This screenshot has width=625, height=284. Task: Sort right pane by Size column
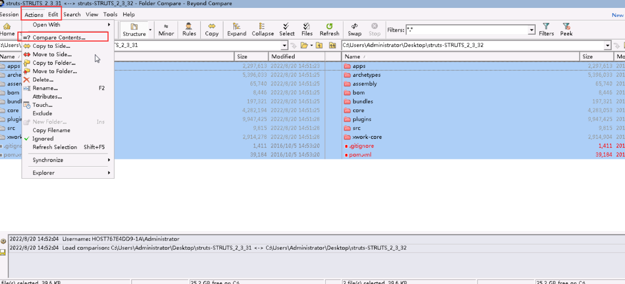(x=597, y=56)
